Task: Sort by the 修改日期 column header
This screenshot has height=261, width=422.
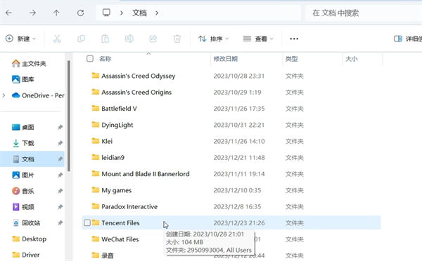Action: (x=226, y=59)
